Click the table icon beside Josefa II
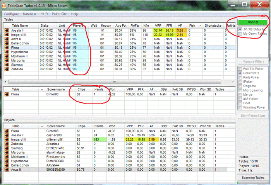 point(6,30)
